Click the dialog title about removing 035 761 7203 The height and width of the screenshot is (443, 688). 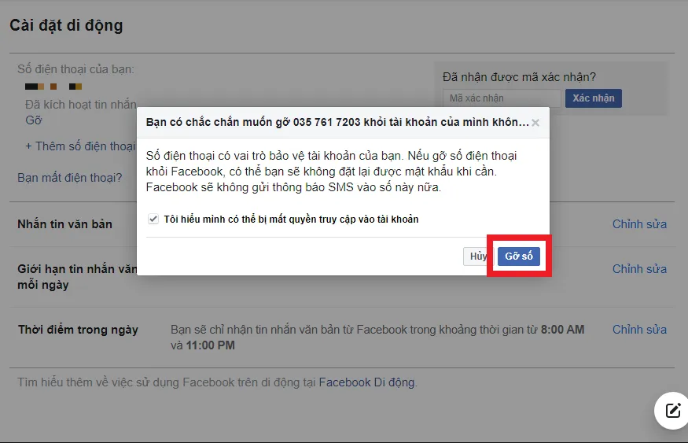click(337, 123)
